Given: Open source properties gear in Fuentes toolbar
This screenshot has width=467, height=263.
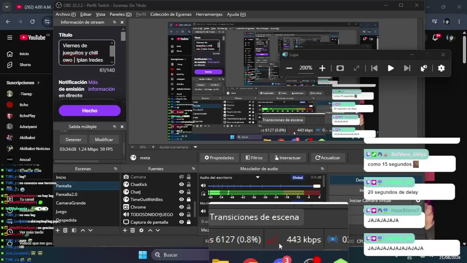Looking at the screenshot, I should [141, 230].
